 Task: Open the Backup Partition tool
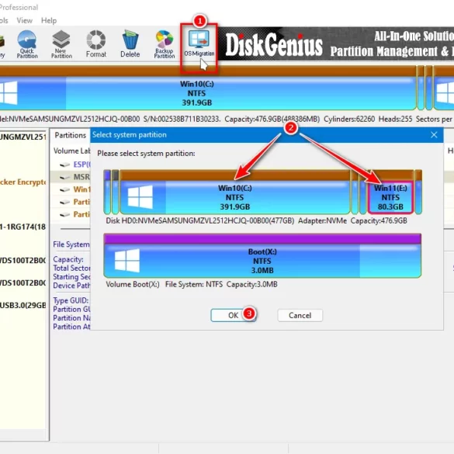tap(165, 44)
